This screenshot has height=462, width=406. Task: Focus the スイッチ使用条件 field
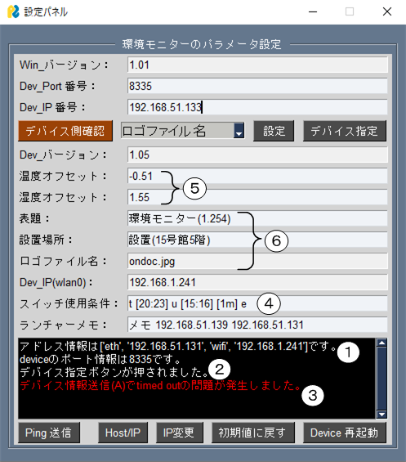257,303
